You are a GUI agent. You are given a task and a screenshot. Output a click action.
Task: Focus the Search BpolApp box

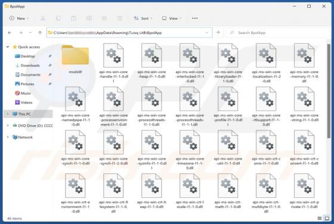click(x=277, y=33)
